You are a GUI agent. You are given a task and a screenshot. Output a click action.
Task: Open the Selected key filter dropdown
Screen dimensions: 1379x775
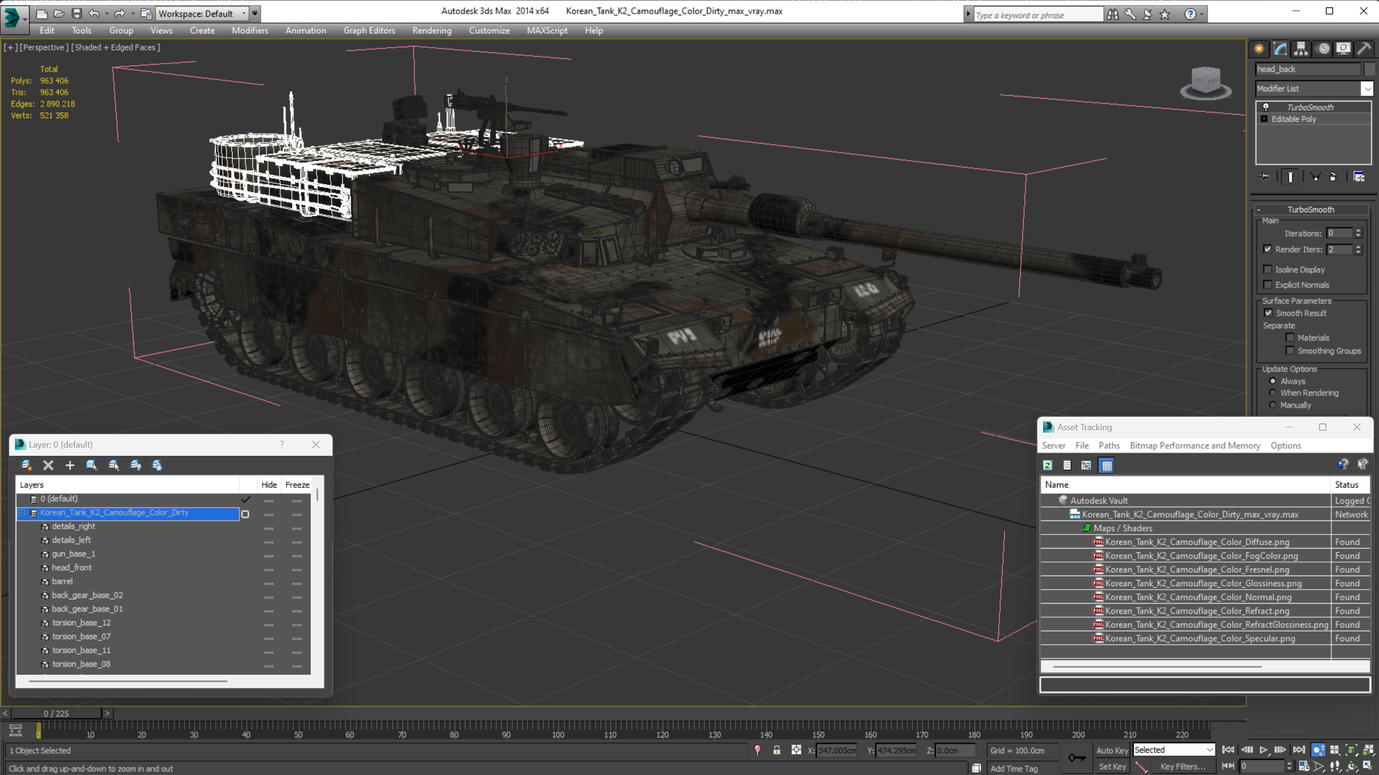(1174, 750)
